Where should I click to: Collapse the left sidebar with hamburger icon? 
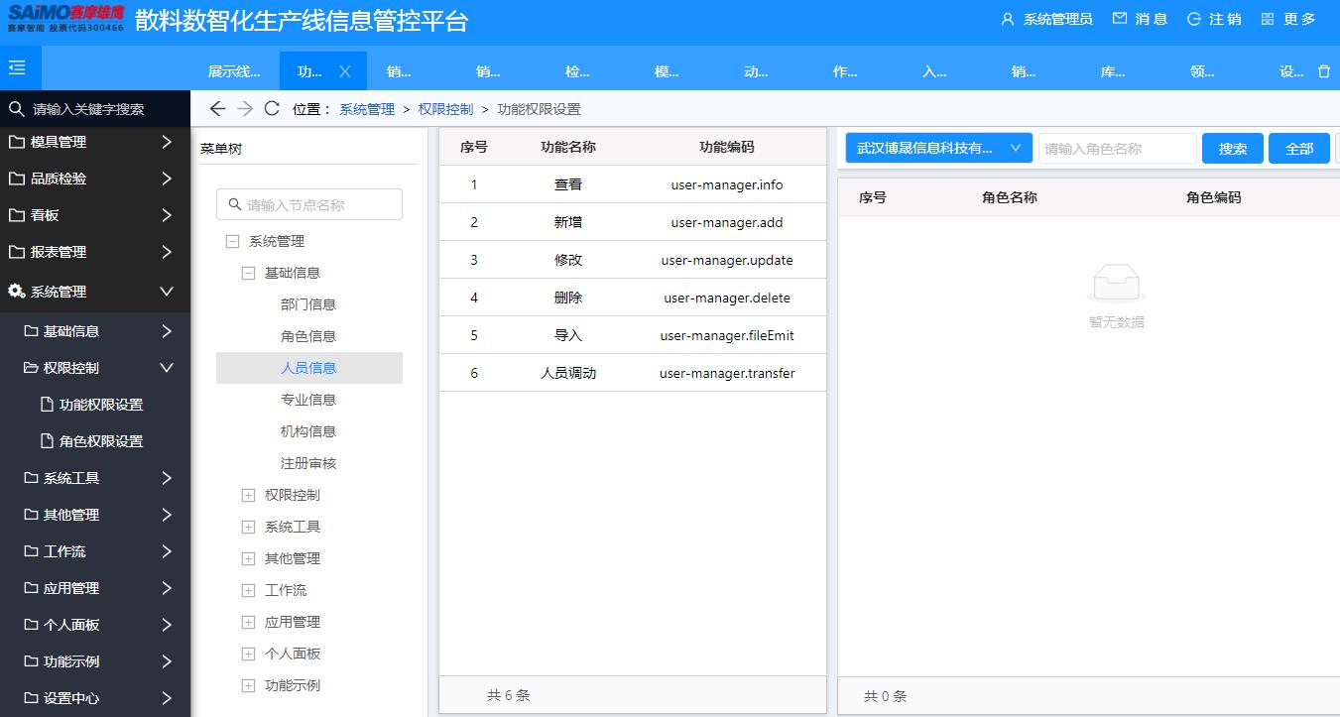point(18,67)
